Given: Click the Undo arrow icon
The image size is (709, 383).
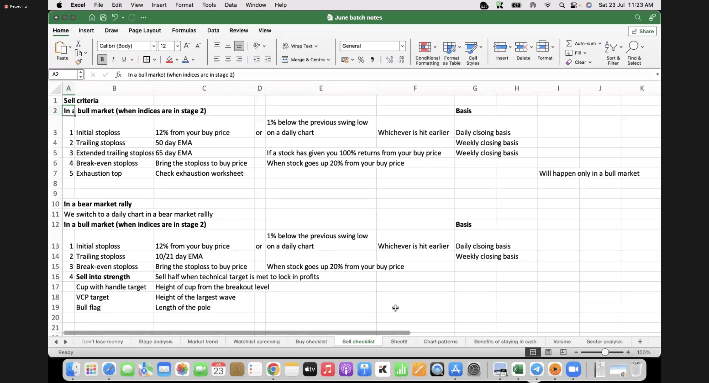Looking at the screenshot, I should click(115, 17).
